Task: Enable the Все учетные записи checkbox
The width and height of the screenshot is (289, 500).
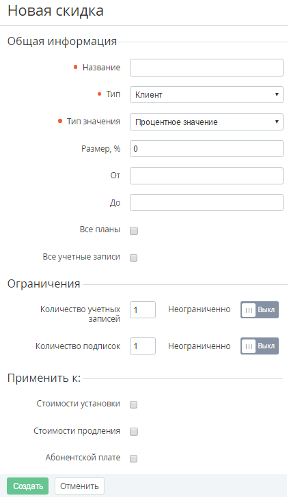Action: click(134, 258)
